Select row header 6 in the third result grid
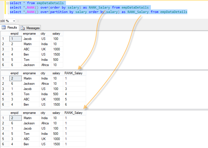Screen dimensions: 208x148 5,144
